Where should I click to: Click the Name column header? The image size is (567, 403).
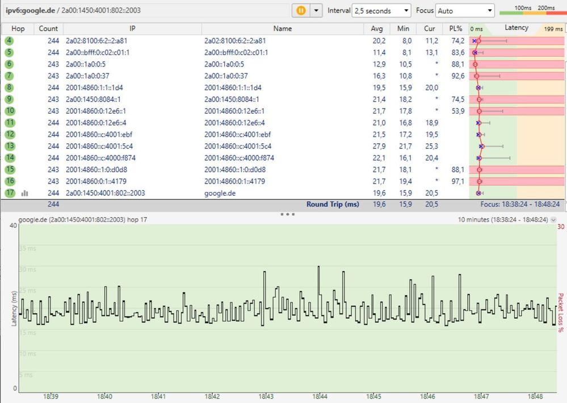282,28
